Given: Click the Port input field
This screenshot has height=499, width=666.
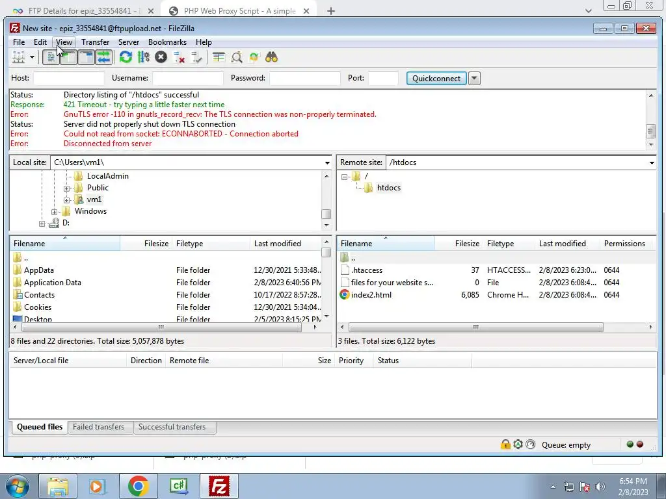Looking at the screenshot, I should 384,78.
